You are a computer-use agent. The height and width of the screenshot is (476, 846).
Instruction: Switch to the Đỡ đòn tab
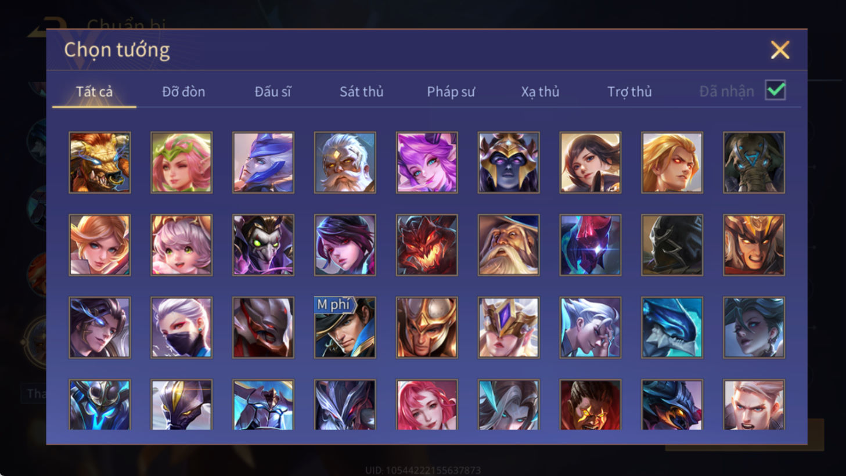point(183,92)
